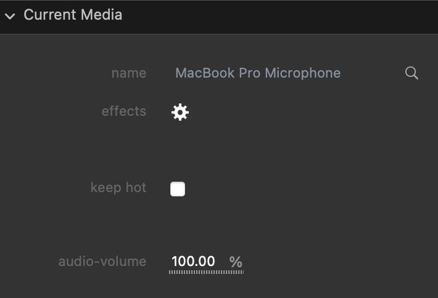Image resolution: width=438 pixels, height=298 pixels.
Task: Click the percent unit next to volume
Action: (x=236, y=262)
